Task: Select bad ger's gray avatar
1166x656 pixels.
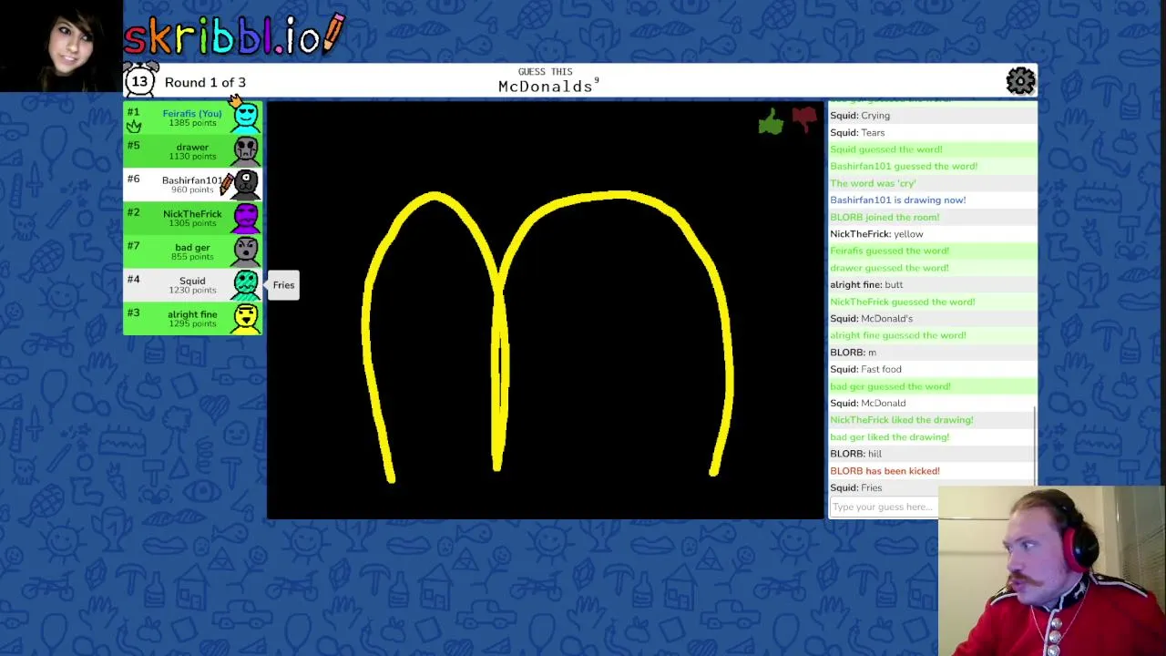Action: pos(245,251)
